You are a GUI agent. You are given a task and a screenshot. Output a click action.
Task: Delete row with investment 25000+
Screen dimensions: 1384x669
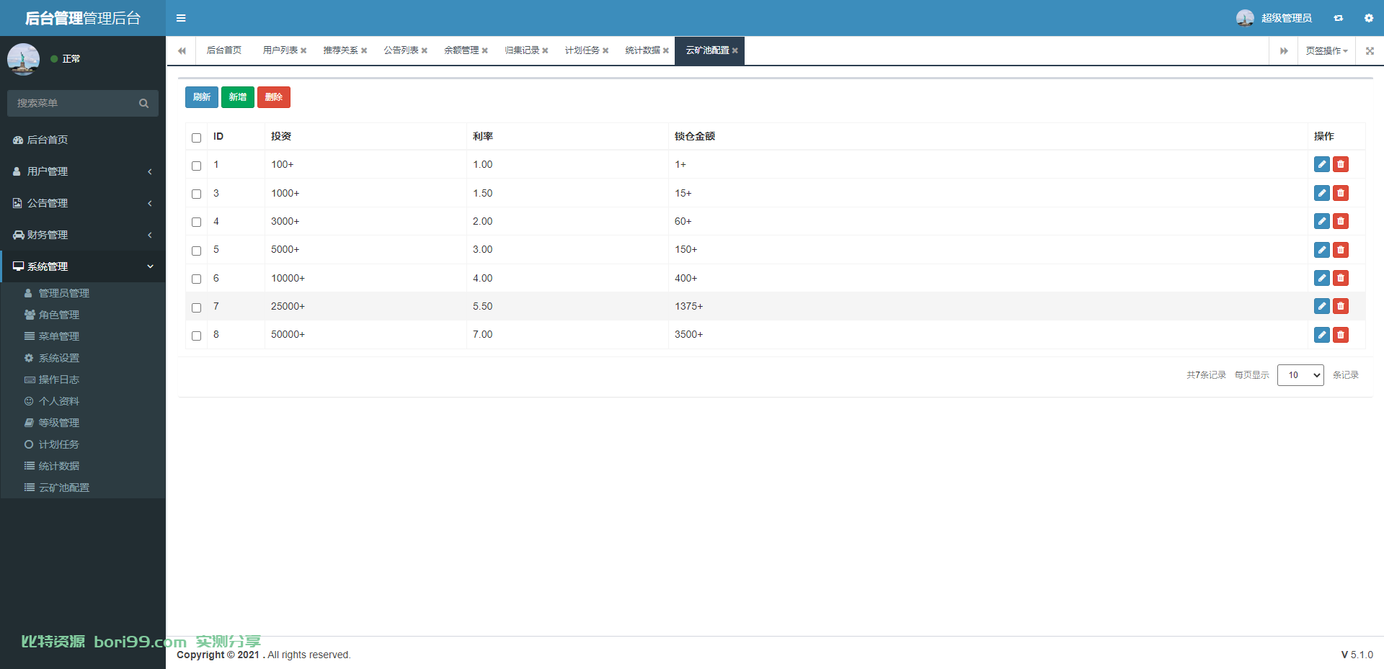[1340, 306]
